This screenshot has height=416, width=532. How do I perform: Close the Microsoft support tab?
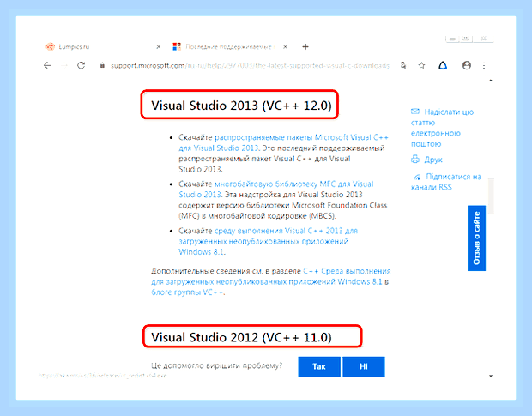(x=286, y=47)
